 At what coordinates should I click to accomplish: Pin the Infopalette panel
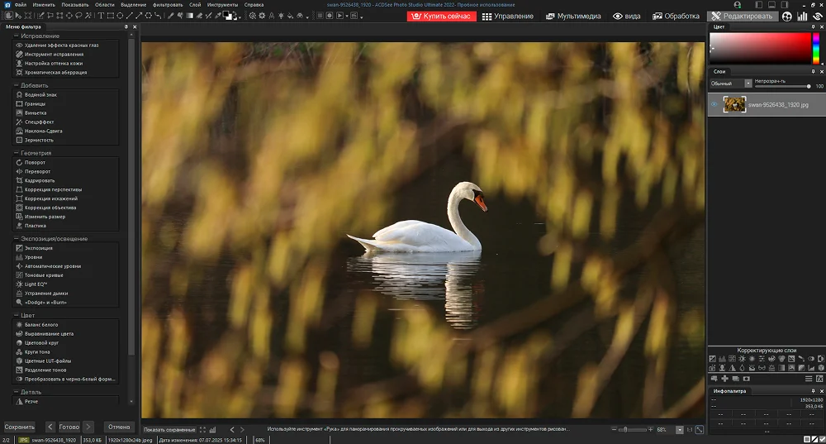[814, 391]
